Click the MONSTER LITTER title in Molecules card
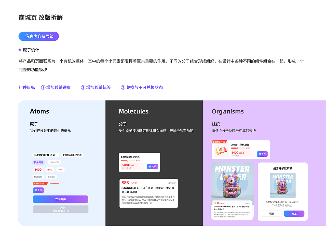The width and height of the screenshot is (326, 237). 148,190
